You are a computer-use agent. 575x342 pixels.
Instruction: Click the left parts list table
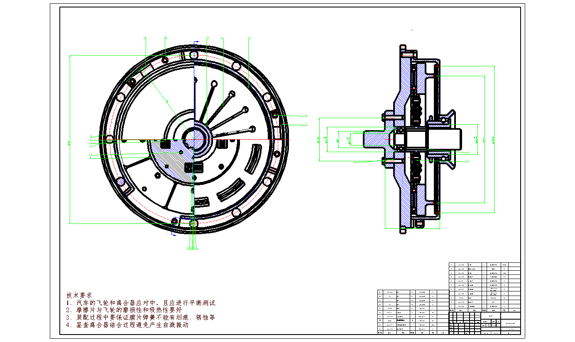[413, 312]
